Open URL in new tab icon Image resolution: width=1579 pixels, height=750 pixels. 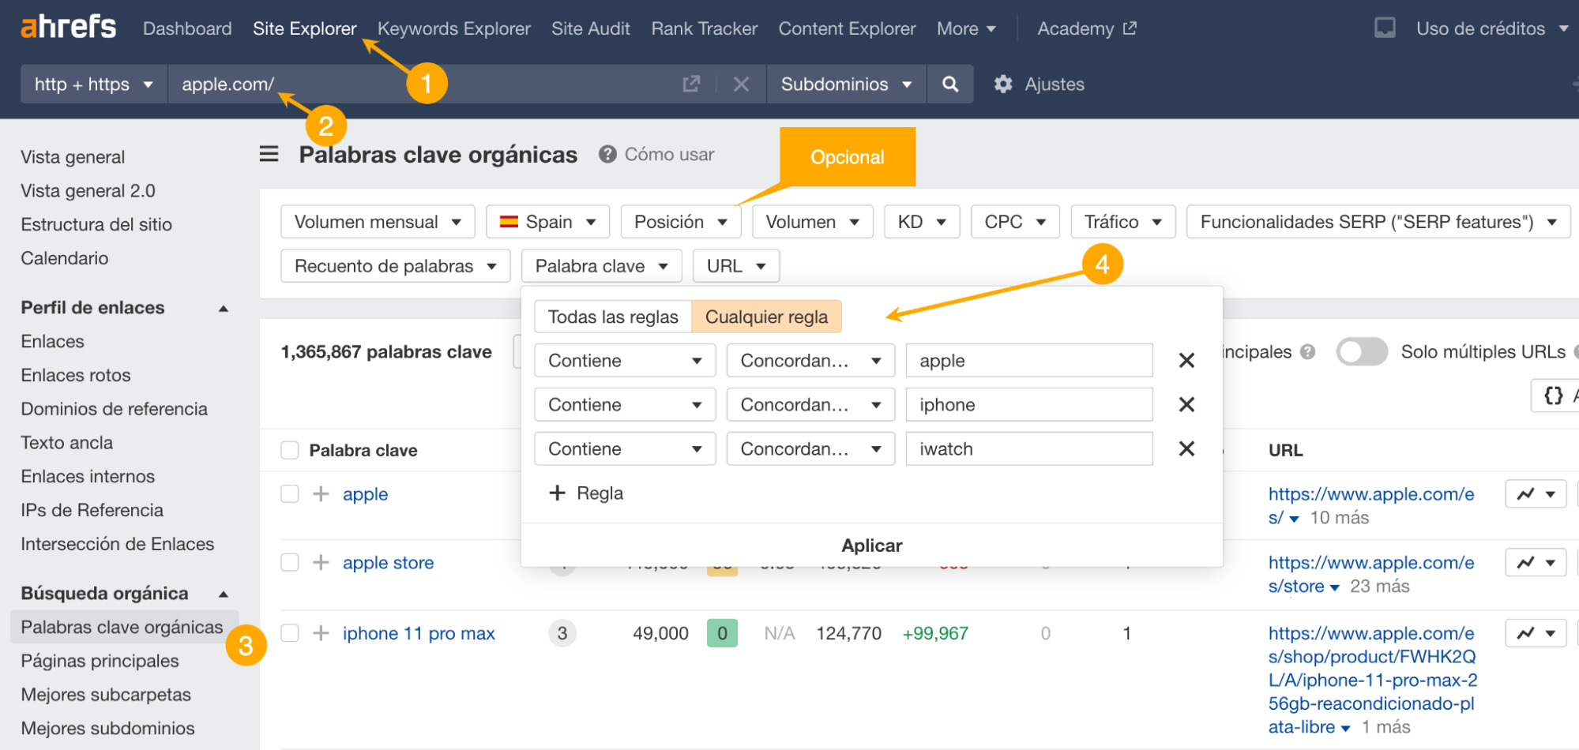click(691, 84)
